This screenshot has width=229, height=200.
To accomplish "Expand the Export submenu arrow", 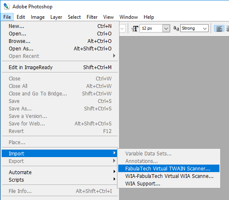I will coord(114,161).
